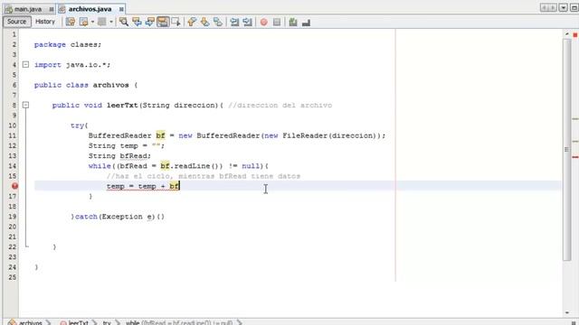Toggle Rectangular Selection icon

click(176, 22)
